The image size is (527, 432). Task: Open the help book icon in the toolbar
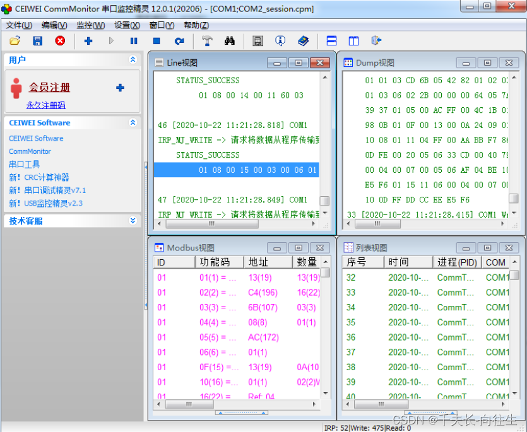[x=303, y=41]
